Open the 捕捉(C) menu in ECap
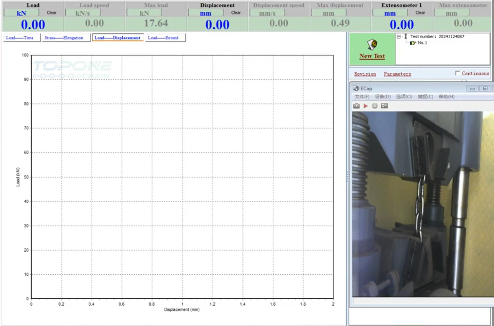 click(425, 97)
